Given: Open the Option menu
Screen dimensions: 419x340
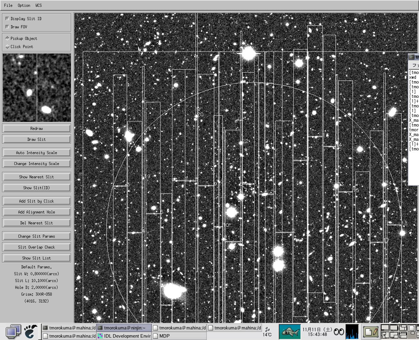Looking at the screenshot, I should click(24, 5).
